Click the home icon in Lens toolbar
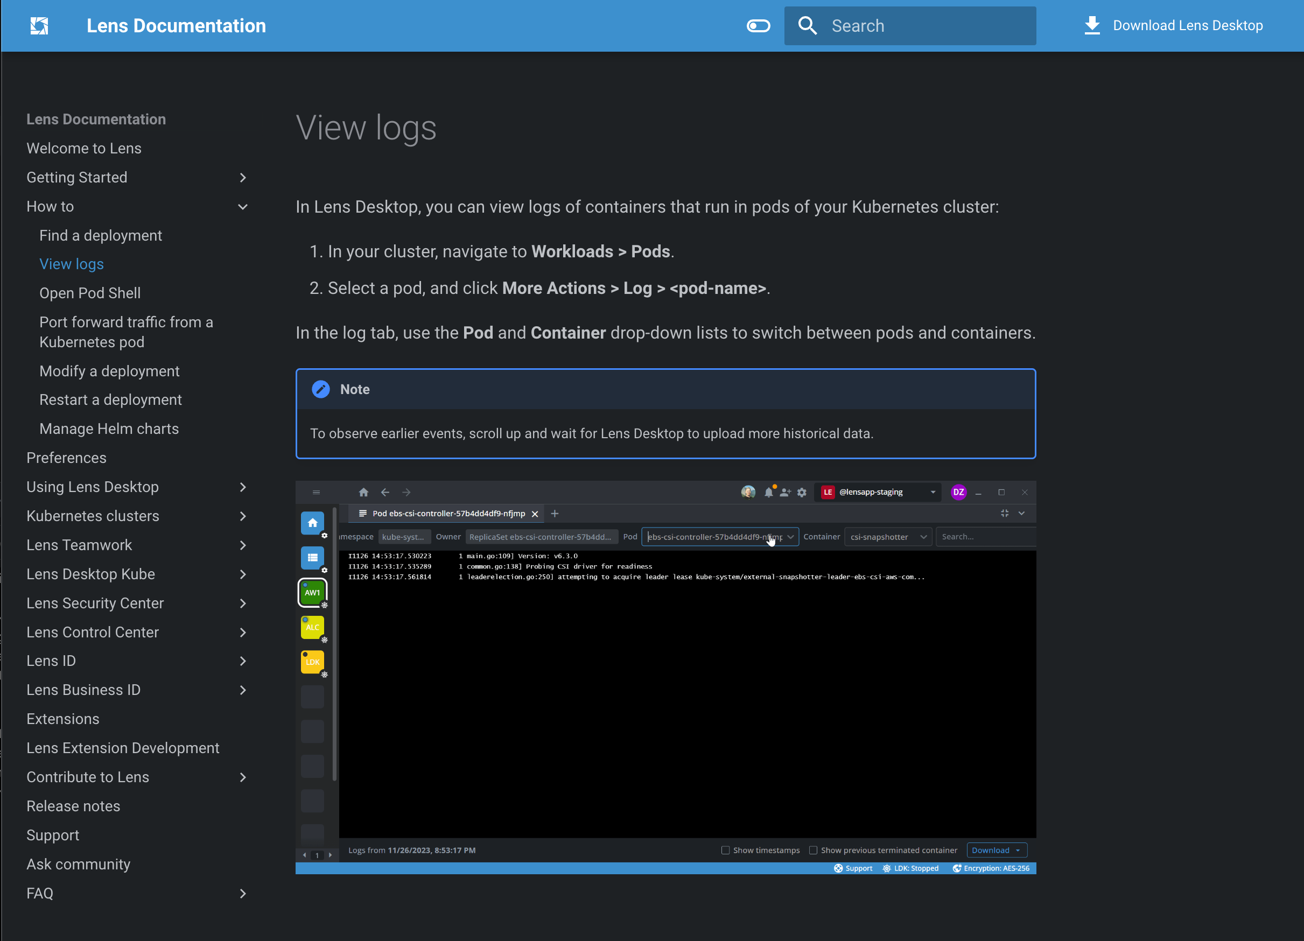Viewport: 1304px width, 941px height. tap(363, 492)
